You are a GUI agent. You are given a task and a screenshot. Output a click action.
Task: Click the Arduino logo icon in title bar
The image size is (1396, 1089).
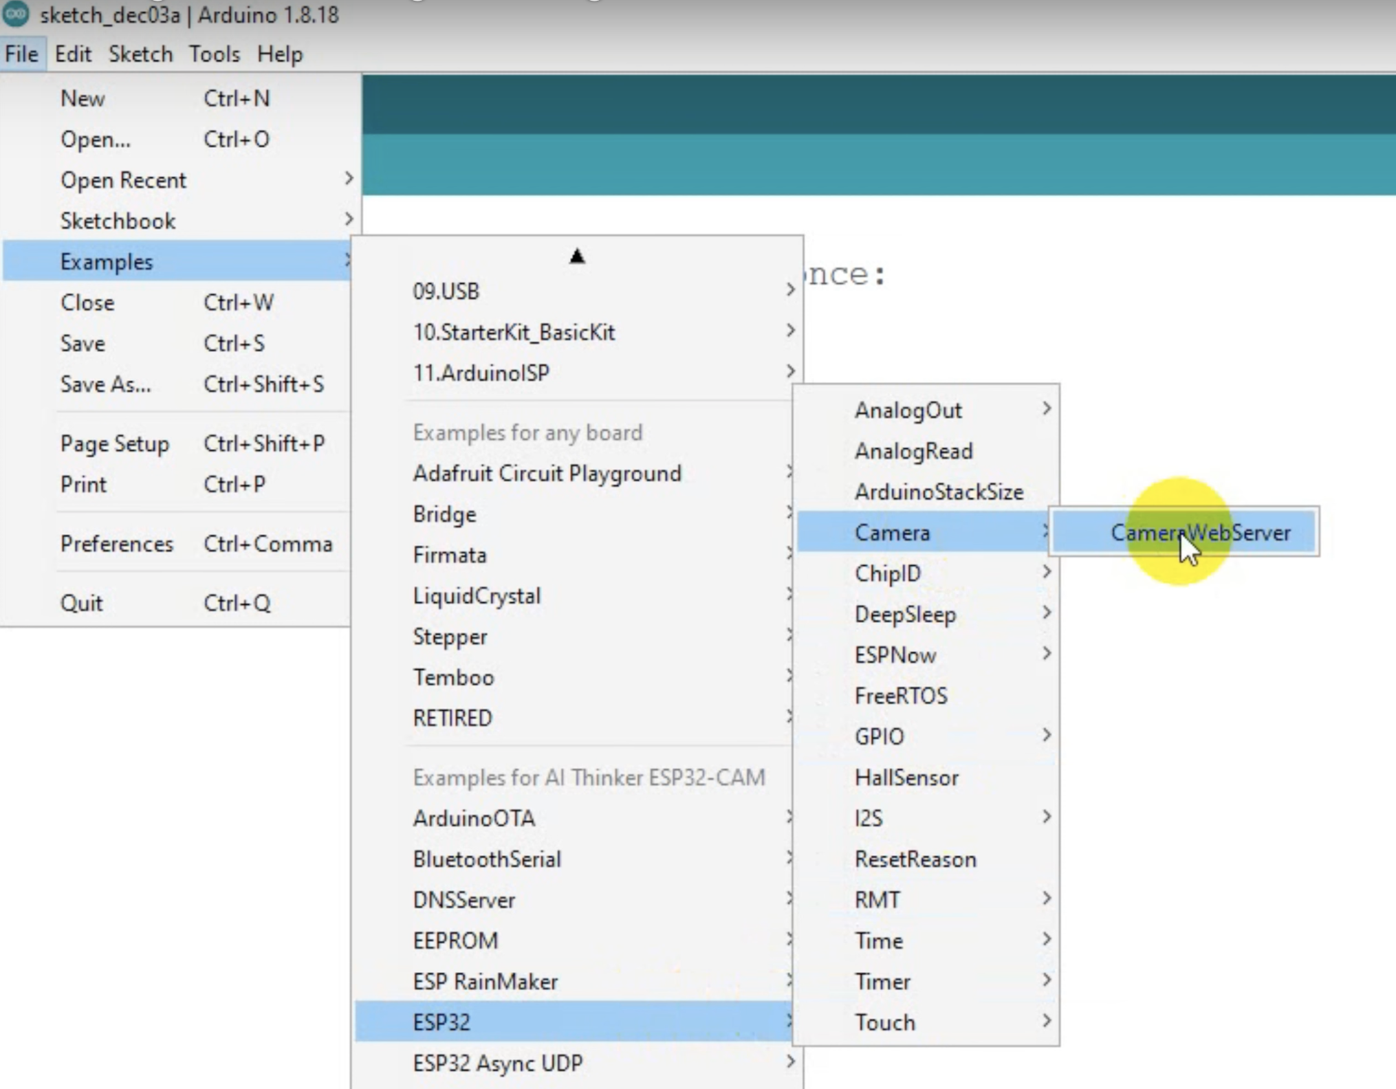click(15, 14)
